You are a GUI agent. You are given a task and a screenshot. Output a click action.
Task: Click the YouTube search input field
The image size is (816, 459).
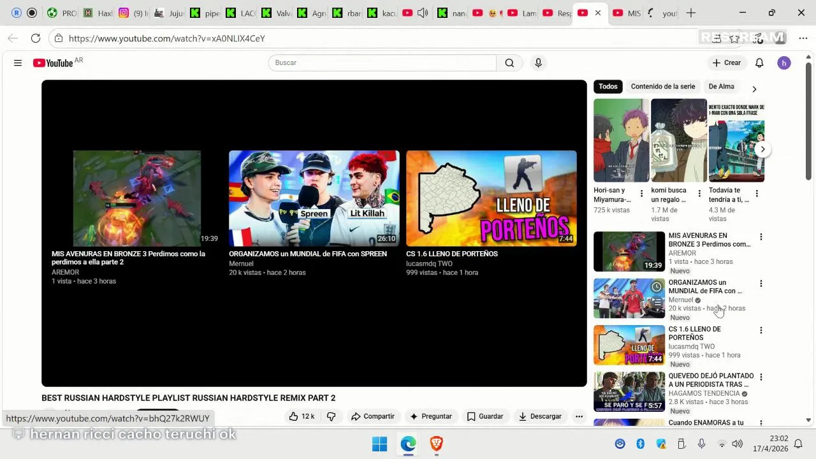click(382, 62)
